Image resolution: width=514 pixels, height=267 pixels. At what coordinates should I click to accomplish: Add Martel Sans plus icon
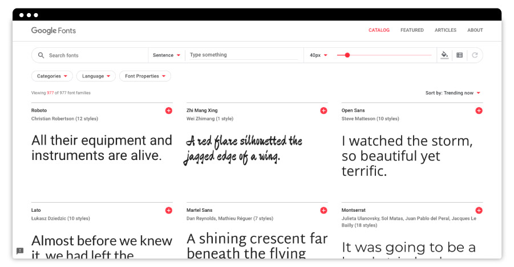click(323, 211)
